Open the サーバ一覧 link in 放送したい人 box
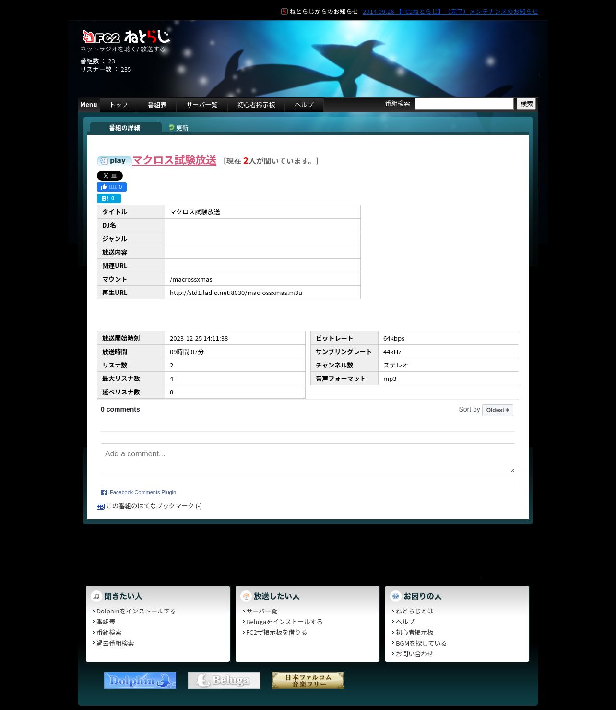The image size is (616, 710). coord(262,611)
